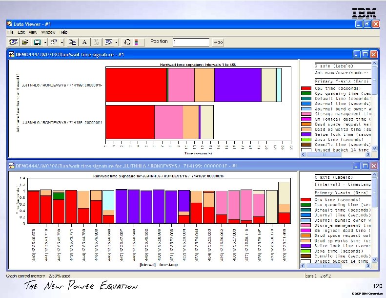This screenshot has height=298, width=386.
Task: Click the graph properties toolbar icon
Action: point(54,42)
